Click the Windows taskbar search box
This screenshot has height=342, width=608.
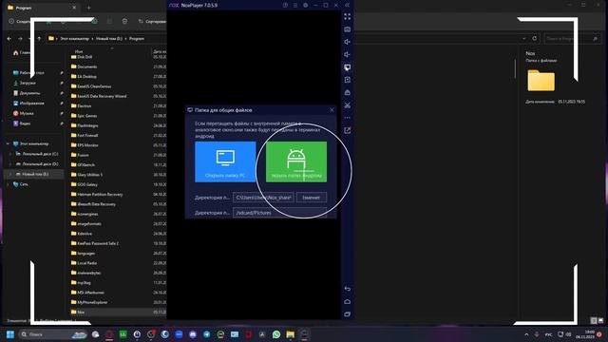click(53, 334)
